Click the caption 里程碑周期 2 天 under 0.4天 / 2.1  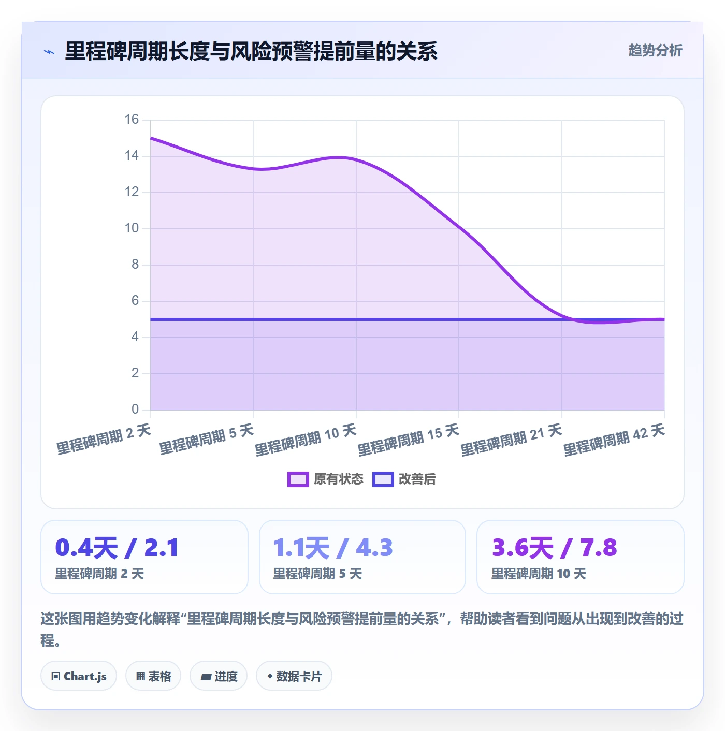(x=99, y=574)
